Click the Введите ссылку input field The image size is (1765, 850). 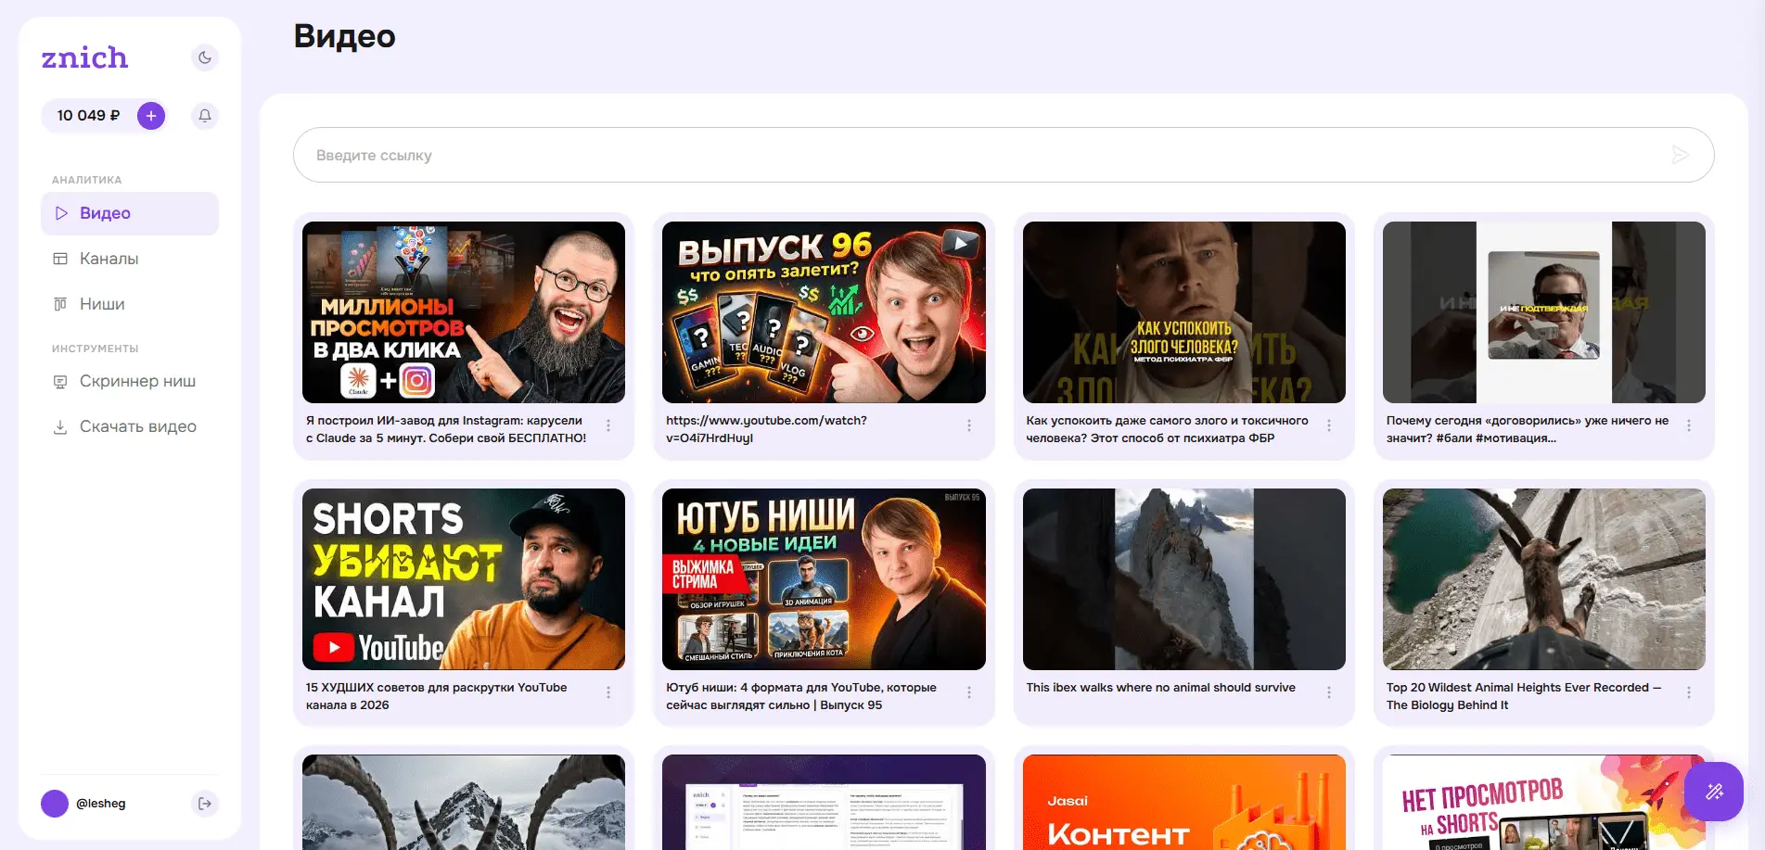pyautogui.click(x=983, y=155)
